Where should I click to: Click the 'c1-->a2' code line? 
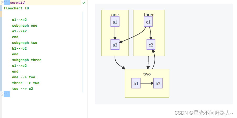pyautogui.click(x=19, y=20)
